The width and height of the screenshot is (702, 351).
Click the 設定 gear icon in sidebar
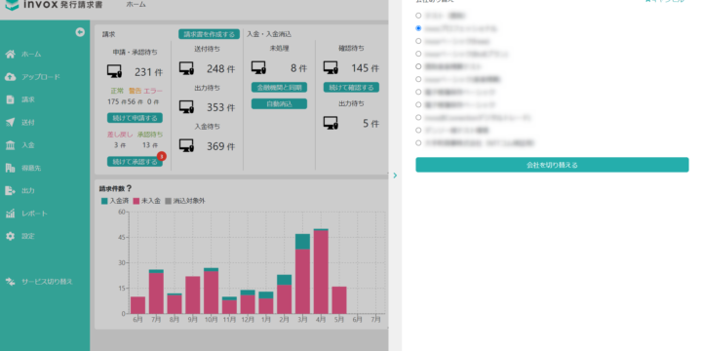pos(11,236)
